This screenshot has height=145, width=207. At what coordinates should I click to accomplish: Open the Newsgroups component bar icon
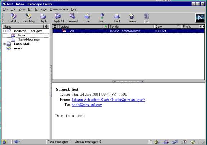(x=175, y=142)
